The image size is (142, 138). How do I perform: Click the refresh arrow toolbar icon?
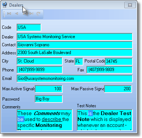coord(38,13)
